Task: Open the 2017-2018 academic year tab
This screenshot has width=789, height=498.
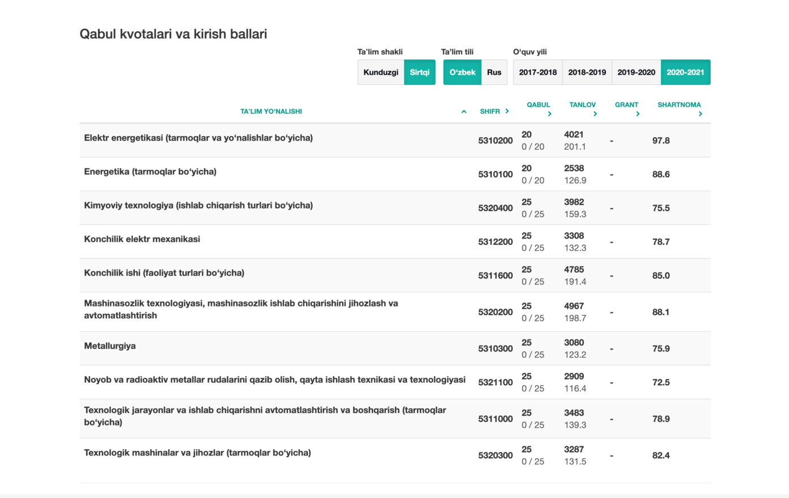Action: 538,72
